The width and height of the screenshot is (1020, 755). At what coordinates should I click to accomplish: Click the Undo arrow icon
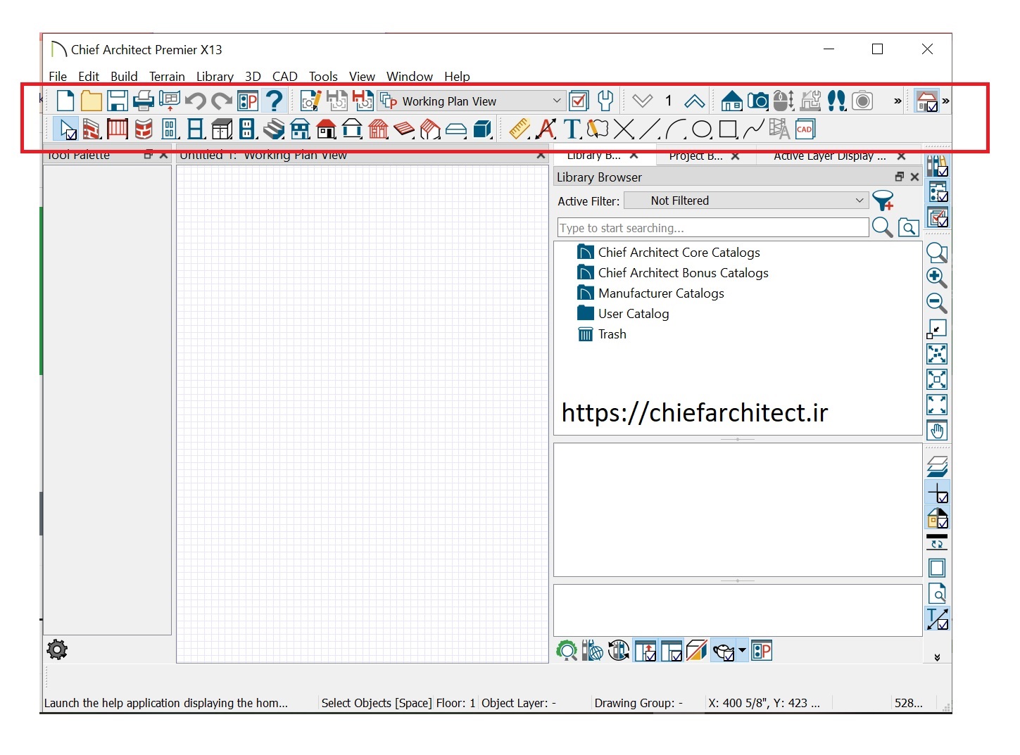click(196, 101)
